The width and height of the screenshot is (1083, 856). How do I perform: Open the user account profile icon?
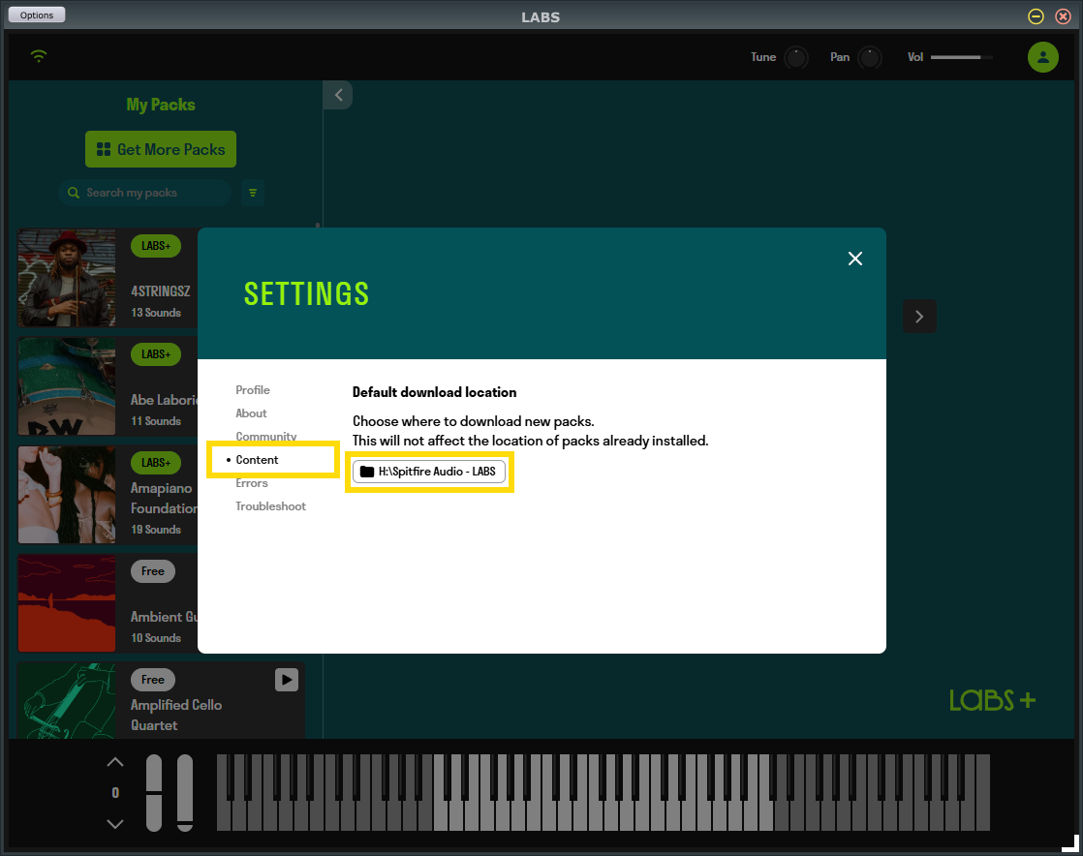[1043, 56]
